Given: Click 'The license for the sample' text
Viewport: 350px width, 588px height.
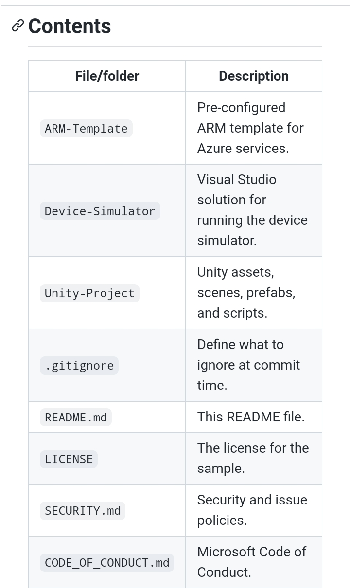Looking at the screenshot, I should (252, 458).
